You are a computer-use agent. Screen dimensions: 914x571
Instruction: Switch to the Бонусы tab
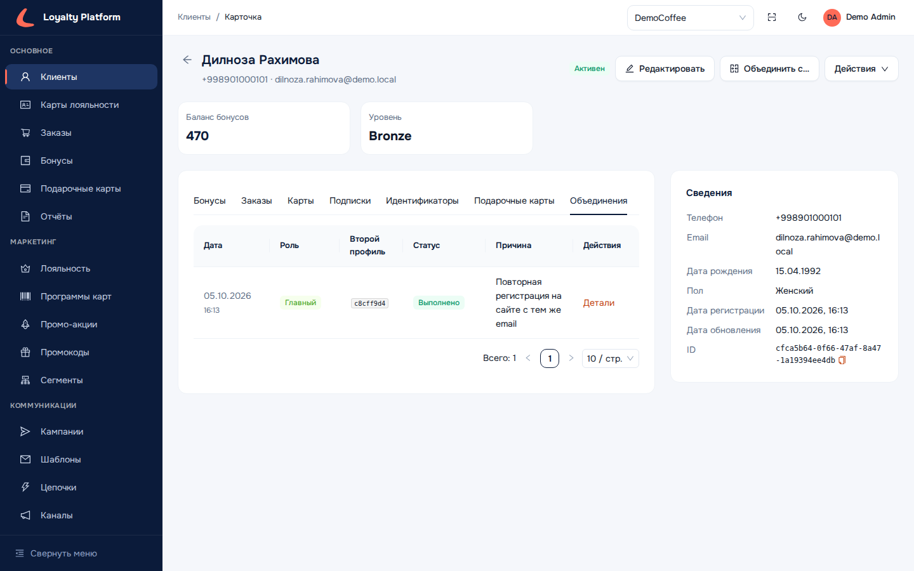click(209, 200)
